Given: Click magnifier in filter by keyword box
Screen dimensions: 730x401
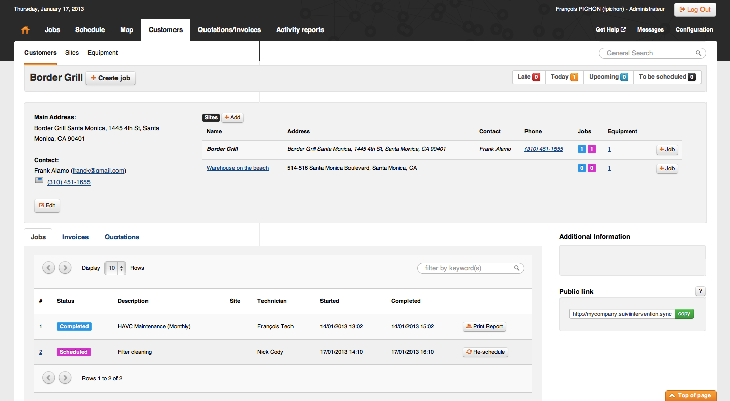Looking at the screenshot, I should (517, 268).
